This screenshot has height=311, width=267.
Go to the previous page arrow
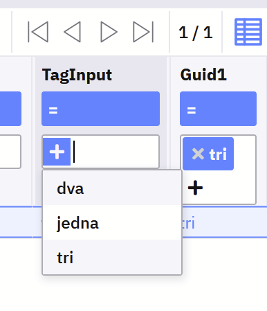tap(73, 32)
